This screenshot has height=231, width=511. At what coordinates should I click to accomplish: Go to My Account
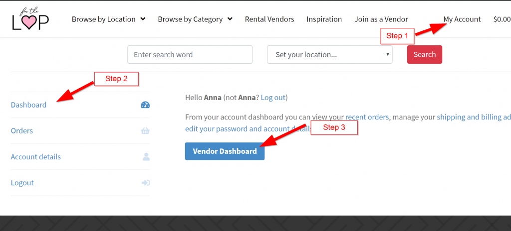(462, 19)
